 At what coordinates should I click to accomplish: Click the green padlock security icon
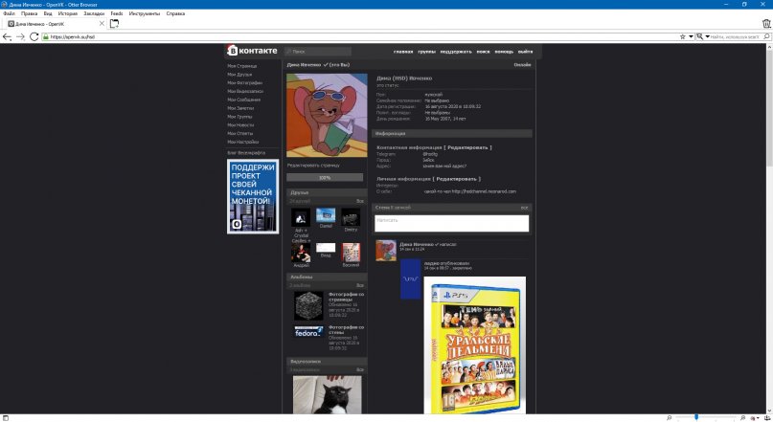point(45,37)
